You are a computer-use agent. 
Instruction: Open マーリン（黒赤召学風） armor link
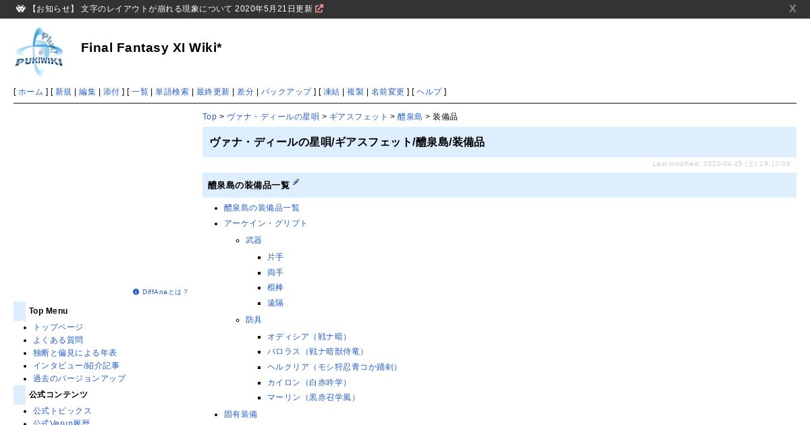pos(313,397)
